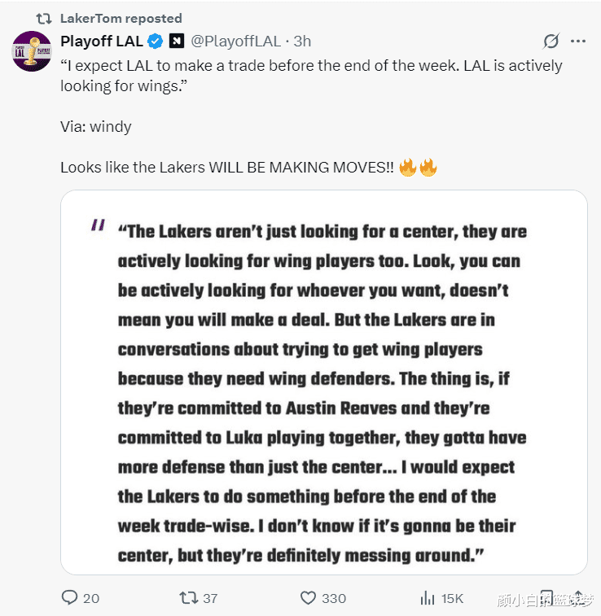Click the repost count 37
Viewport: 601px width, 616px height.
tap(210, 598)
